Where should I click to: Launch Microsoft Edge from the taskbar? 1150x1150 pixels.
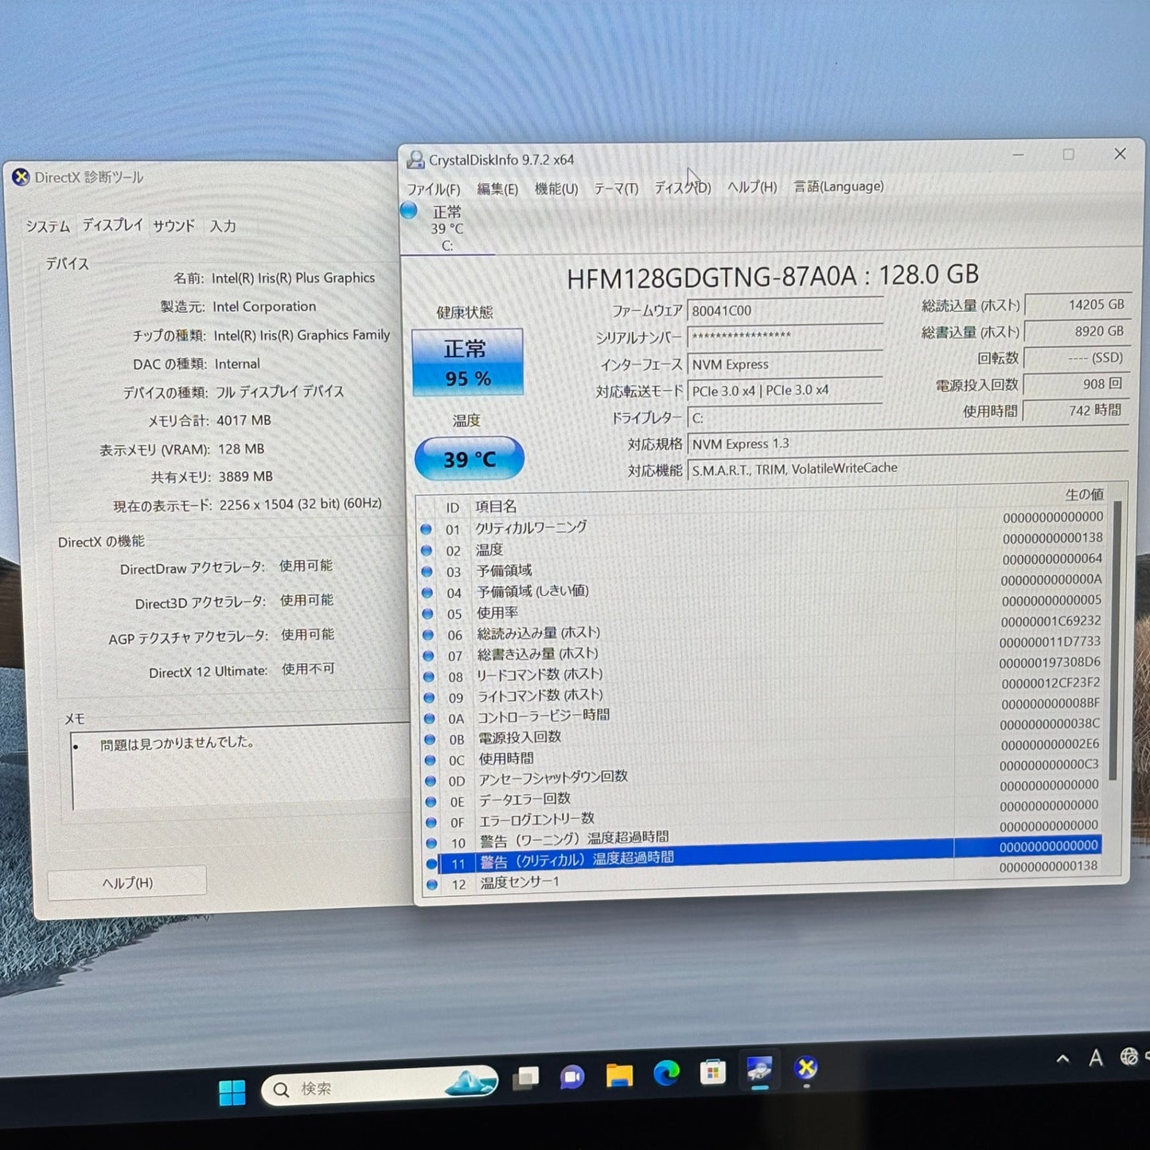(666, 1074)
